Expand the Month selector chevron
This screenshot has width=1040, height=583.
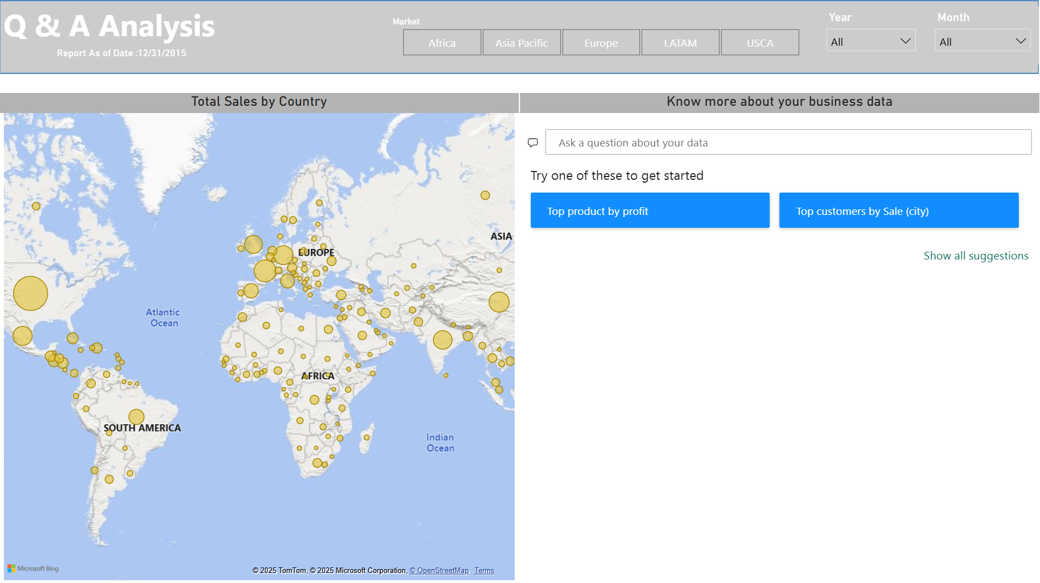[x=1021, y=40]
